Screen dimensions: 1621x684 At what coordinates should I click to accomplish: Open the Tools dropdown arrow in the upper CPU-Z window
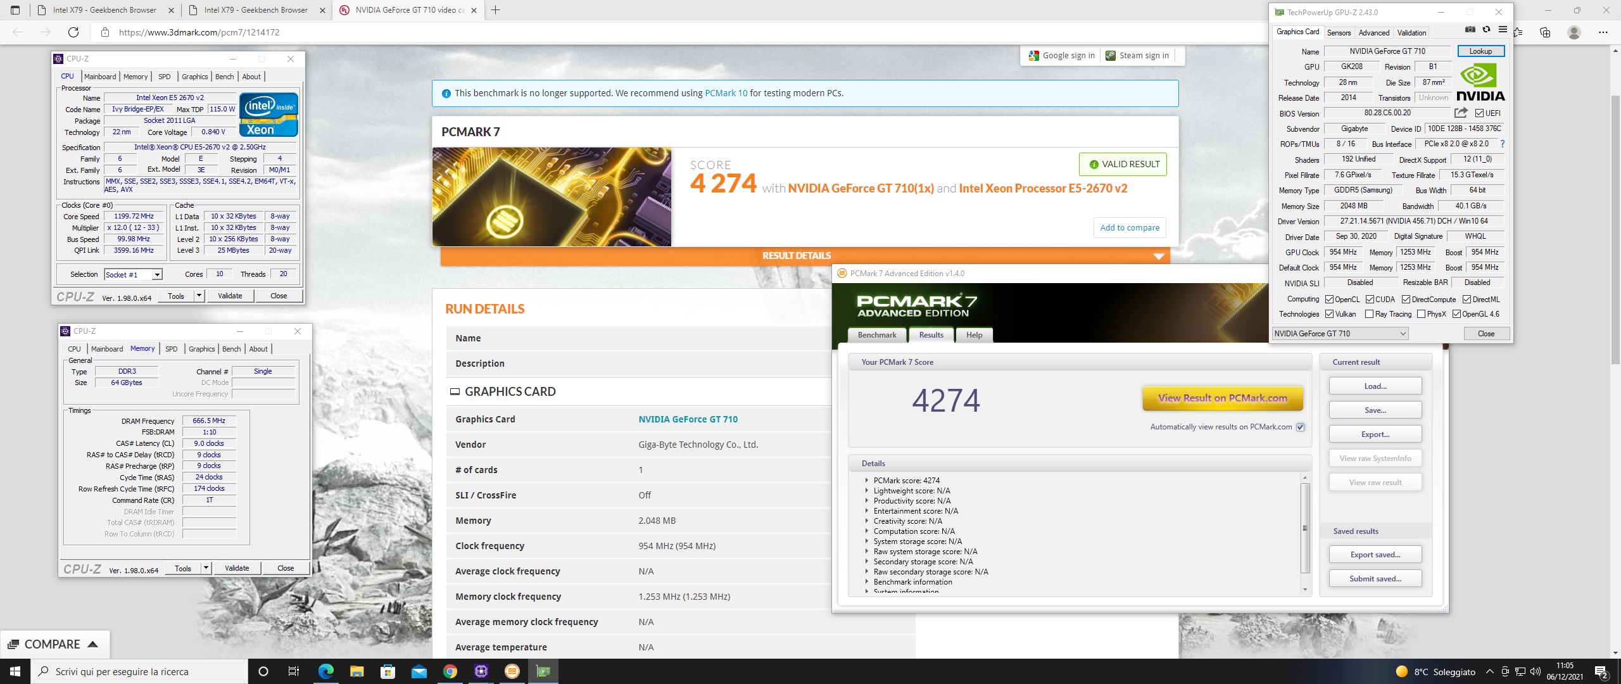199,296
